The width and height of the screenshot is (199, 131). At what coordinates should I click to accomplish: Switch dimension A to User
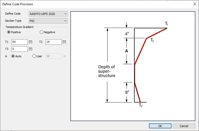[x=34, y=56]
